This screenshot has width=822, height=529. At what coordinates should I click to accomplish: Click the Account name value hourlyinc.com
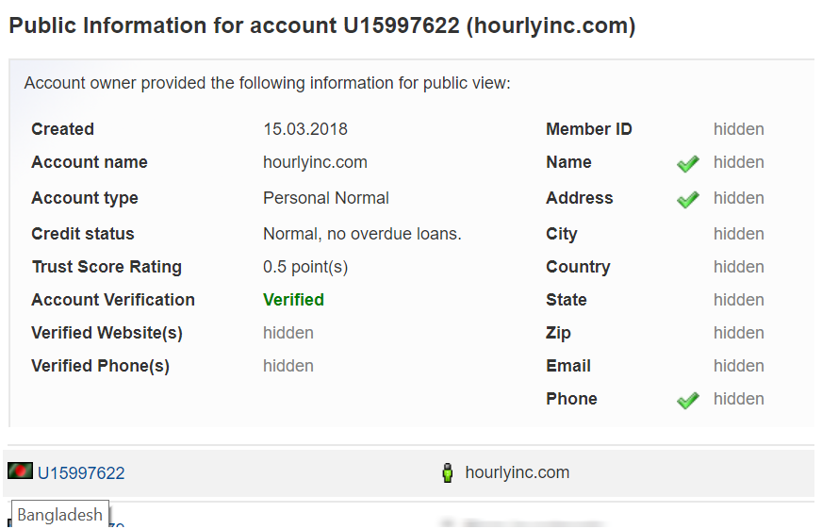coord(315,162)
